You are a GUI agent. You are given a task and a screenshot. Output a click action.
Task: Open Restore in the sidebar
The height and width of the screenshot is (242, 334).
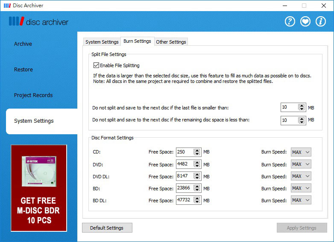click(x=23, y=70)
